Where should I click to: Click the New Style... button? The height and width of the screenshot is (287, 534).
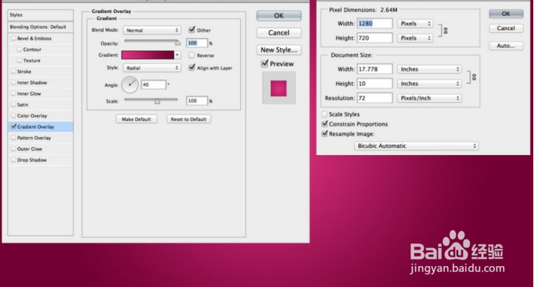(279, 50)
